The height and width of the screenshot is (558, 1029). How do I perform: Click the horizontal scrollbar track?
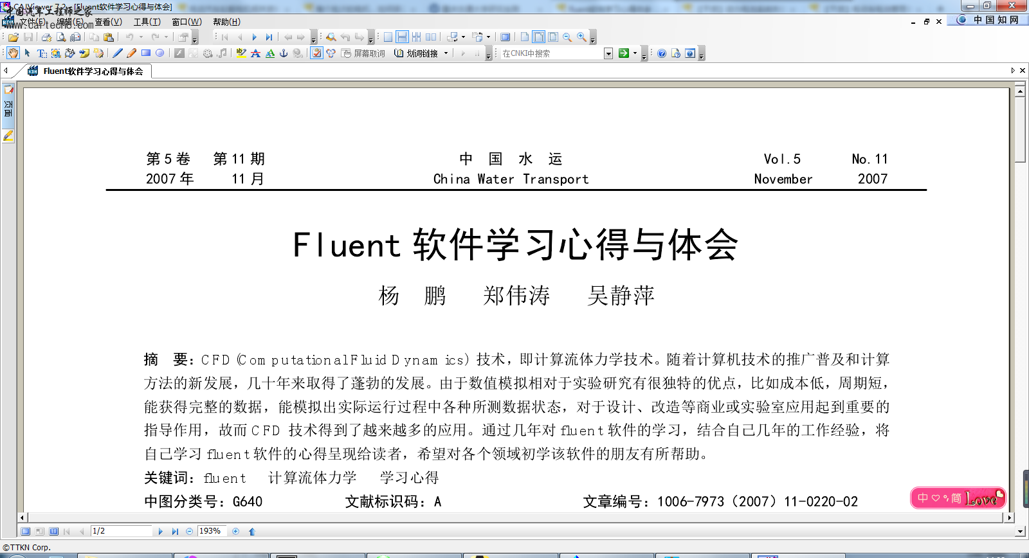(516, 517)
